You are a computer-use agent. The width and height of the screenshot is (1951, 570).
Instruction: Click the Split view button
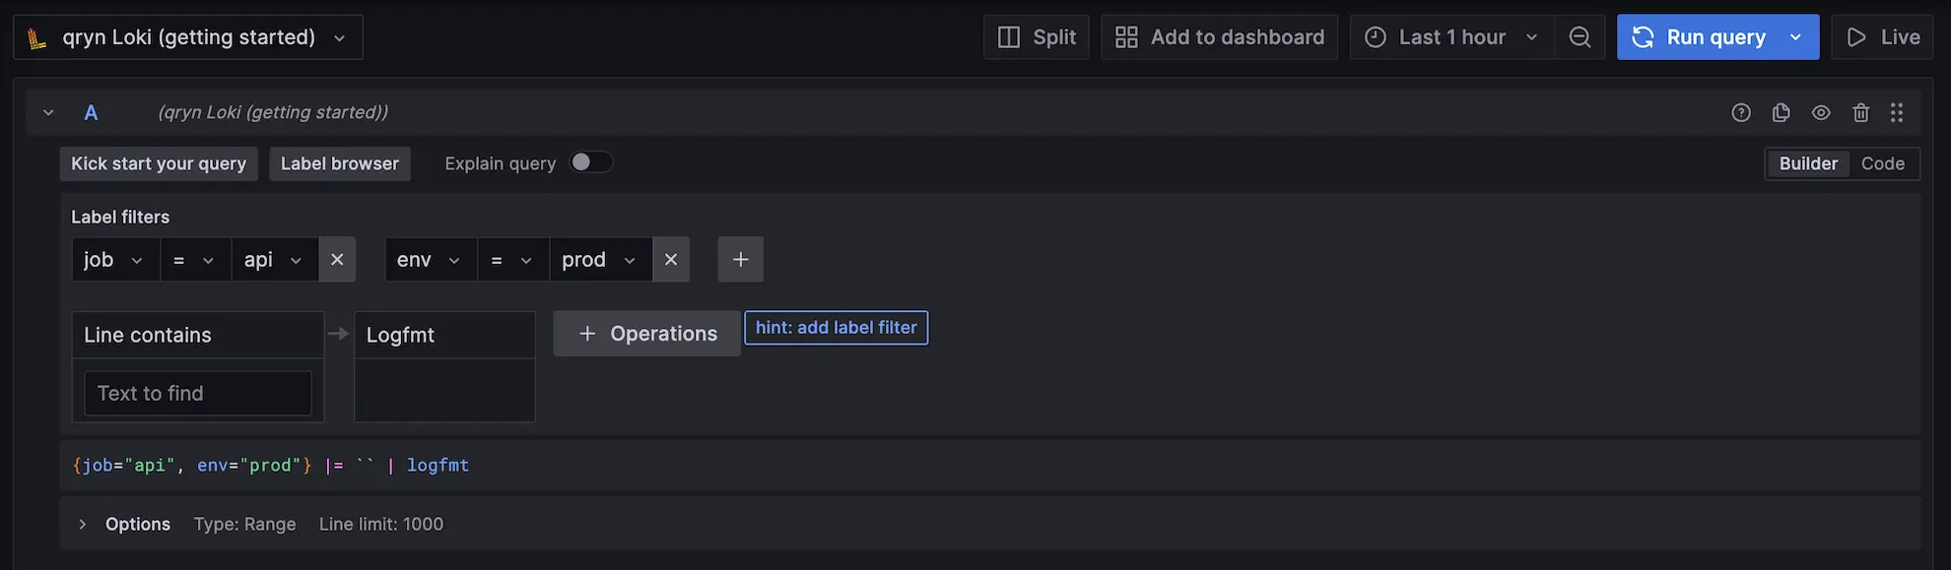click(x=1037, y=37)
